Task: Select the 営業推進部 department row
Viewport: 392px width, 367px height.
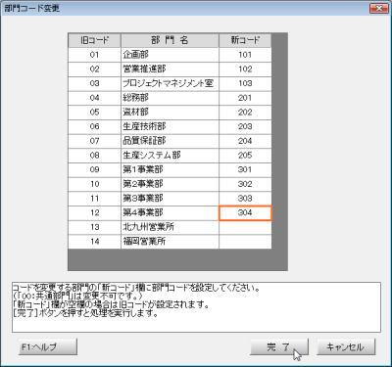Action: [170, 69]
